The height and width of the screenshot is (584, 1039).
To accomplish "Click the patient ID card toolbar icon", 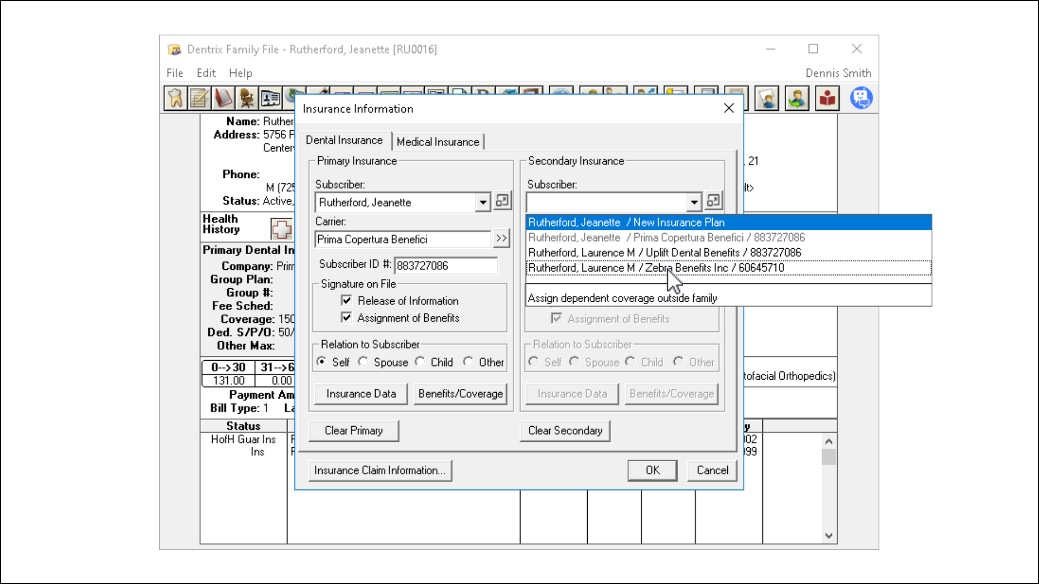I will tap(270, 98).
